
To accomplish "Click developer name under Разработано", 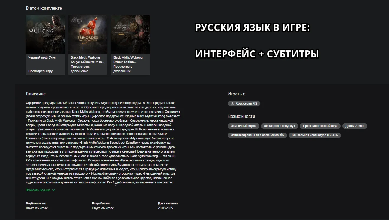I will [103, 208].
